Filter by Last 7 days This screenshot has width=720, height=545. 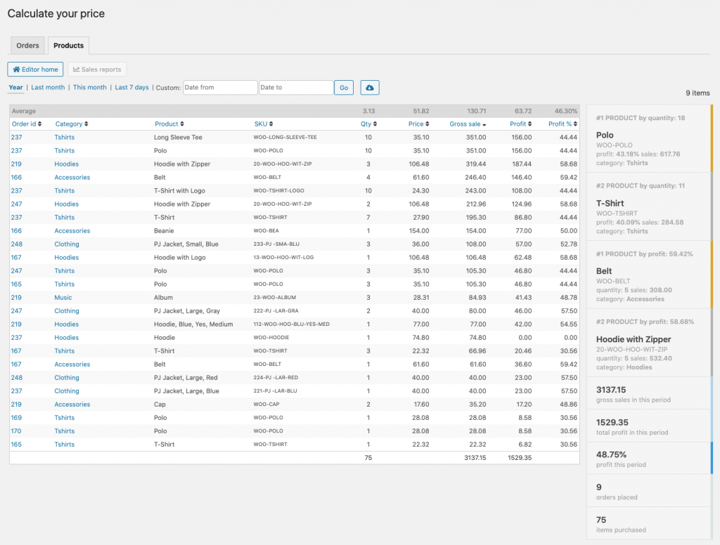[x=131, y=87]
